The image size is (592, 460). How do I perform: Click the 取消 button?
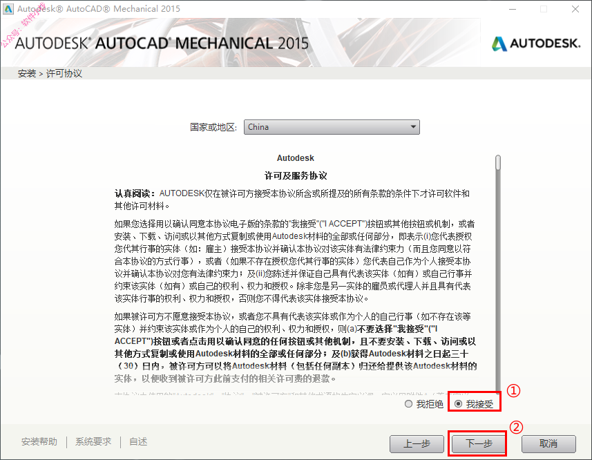tap(548, 444)
